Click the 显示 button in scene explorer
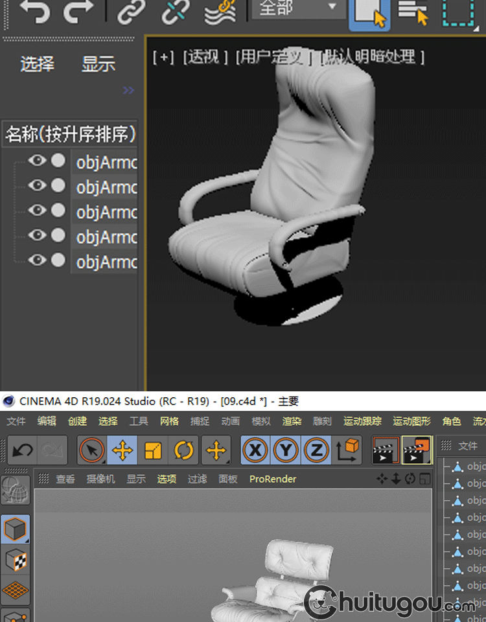Screen dimensions: 486x622 [98, 64]
